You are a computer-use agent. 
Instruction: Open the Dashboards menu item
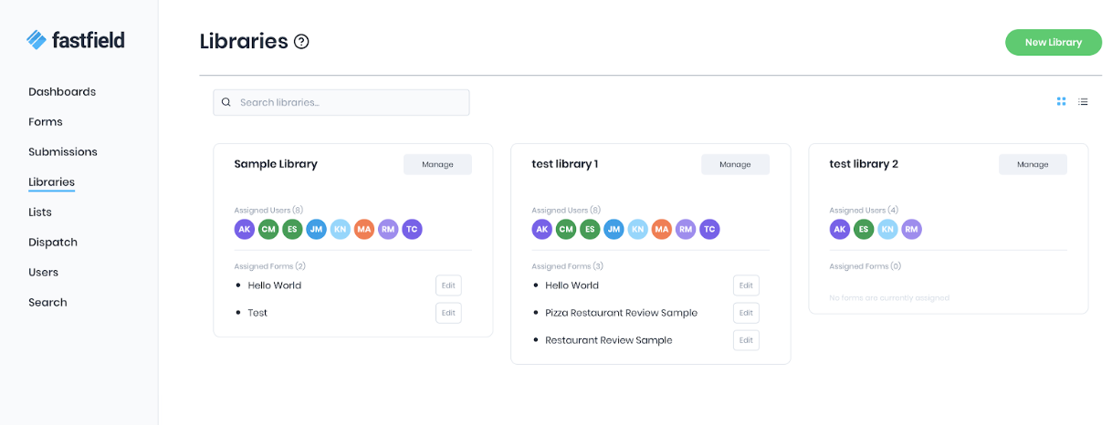tap(62, 91)
